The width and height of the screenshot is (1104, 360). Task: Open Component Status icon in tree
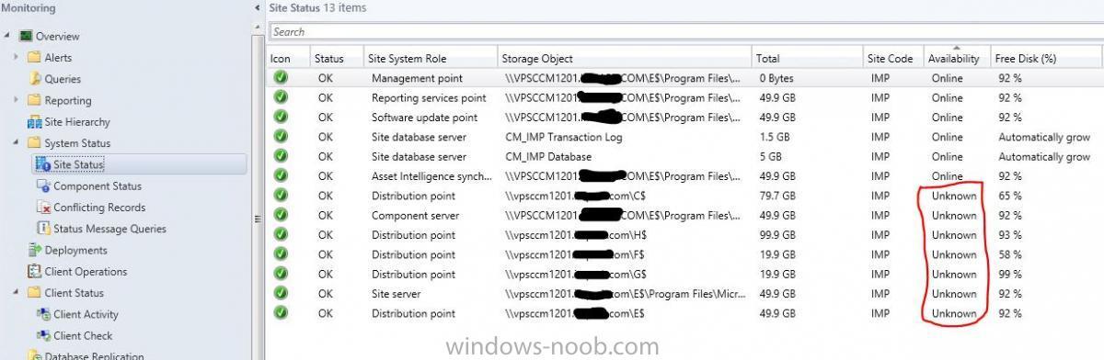(44, 186)
